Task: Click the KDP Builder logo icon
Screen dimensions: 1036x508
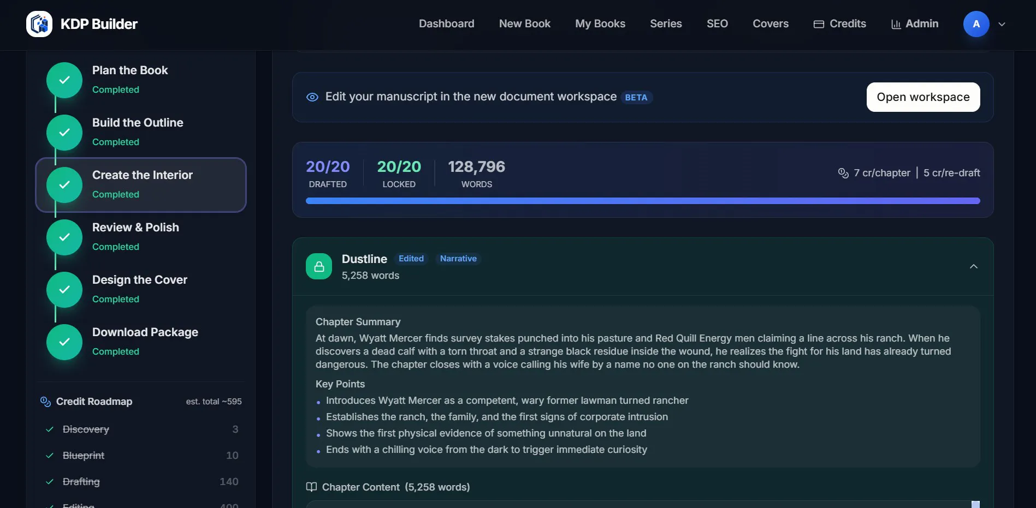Action: 39,24
